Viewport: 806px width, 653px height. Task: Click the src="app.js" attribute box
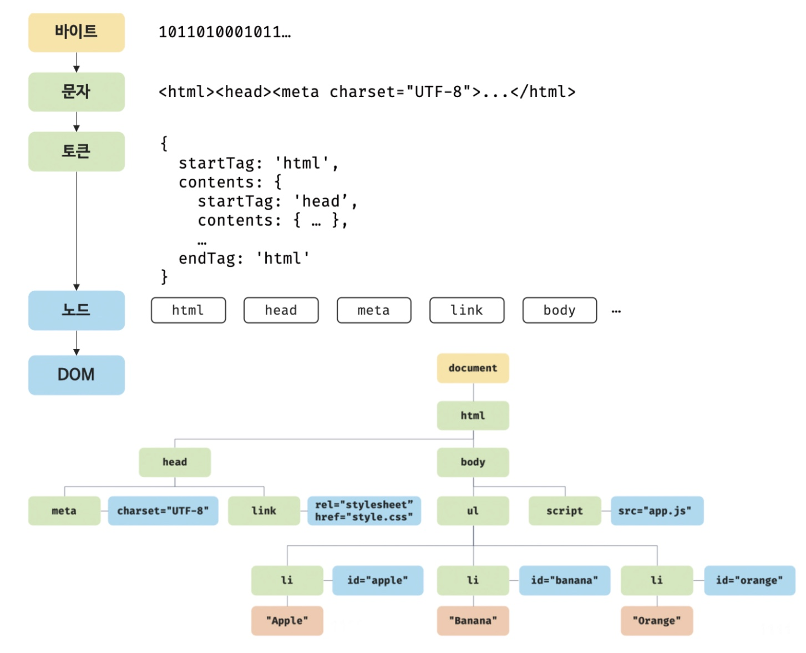coord(657,511)
